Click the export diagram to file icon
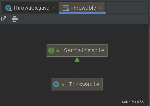 point(4,19)
